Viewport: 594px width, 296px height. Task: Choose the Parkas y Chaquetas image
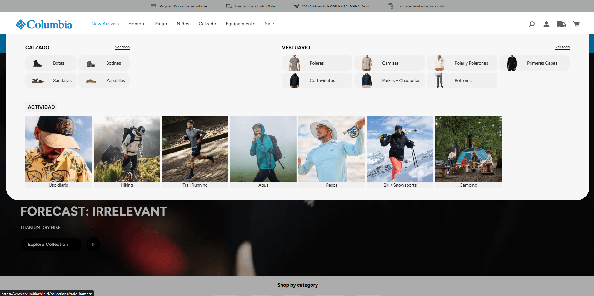click(x=367, y=80)
